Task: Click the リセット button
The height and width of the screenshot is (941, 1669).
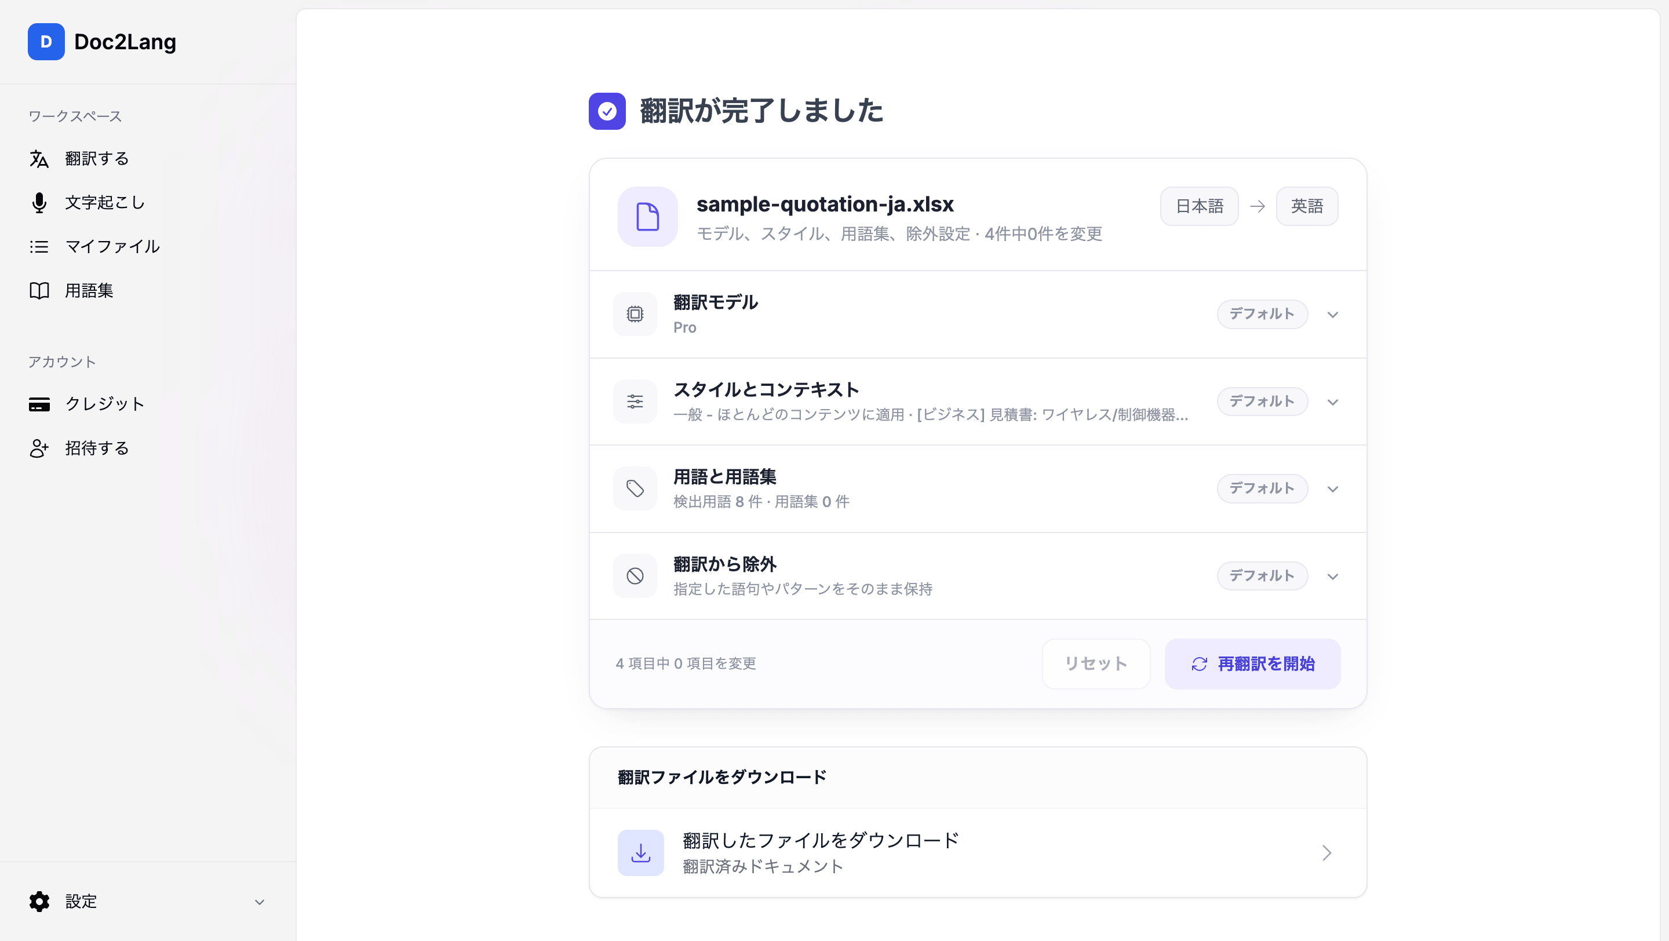Action: pos(1096,664)
